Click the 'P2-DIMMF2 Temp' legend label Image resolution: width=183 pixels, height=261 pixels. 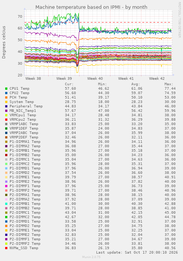25,244
